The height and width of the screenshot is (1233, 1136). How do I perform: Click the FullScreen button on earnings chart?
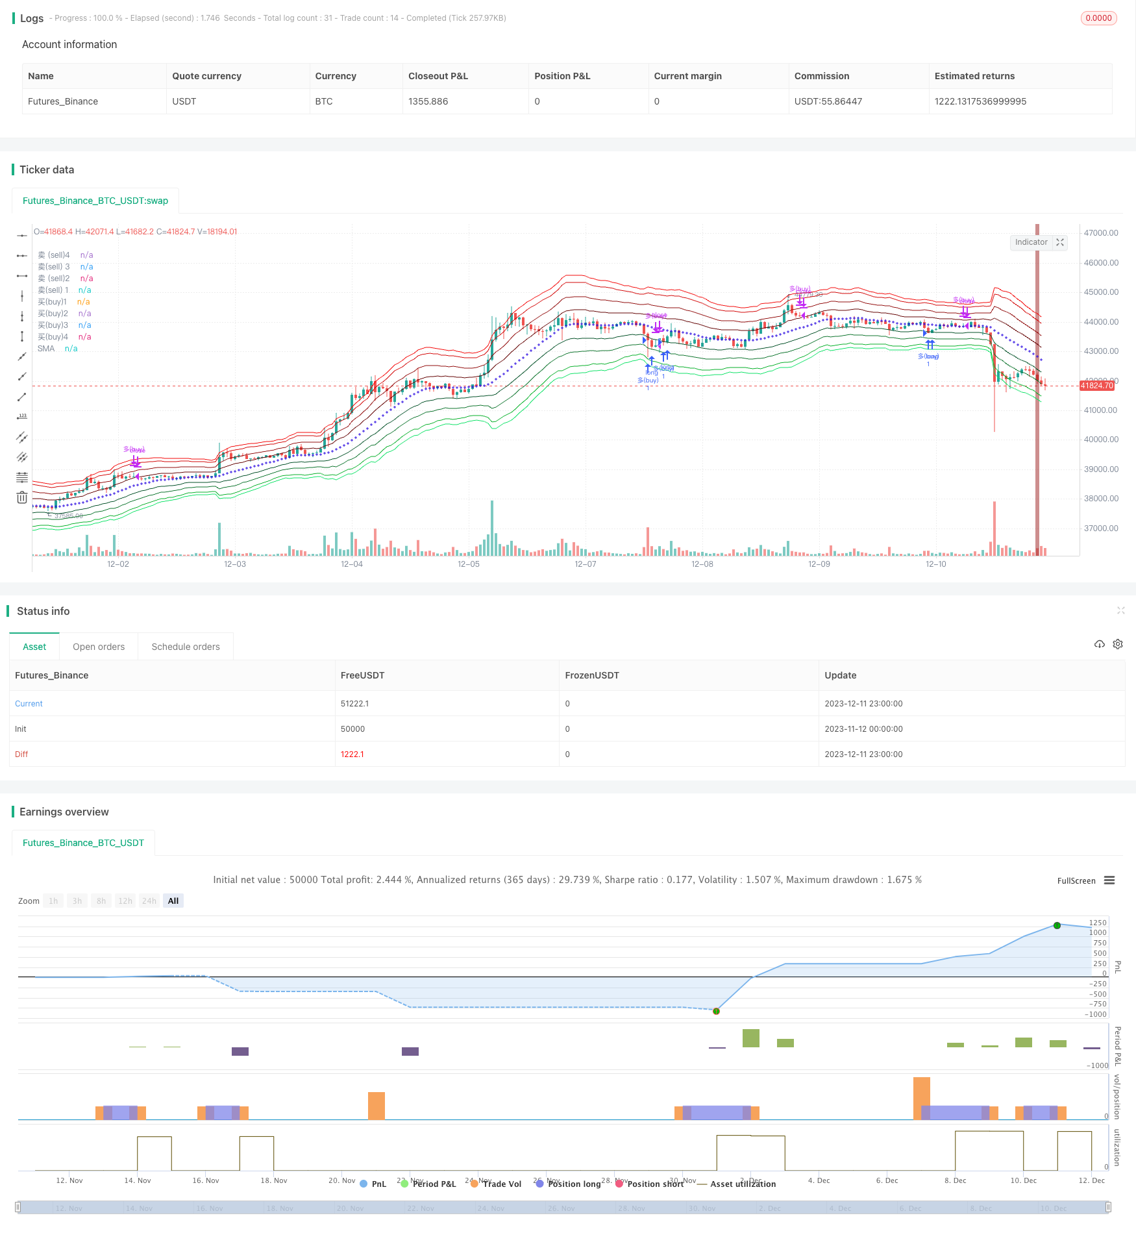click(1076, 880)
